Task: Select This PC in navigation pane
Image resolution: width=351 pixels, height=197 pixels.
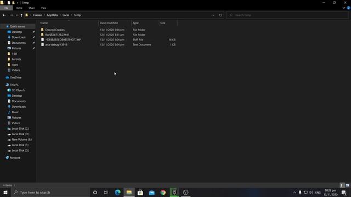Action: (14, 85)
